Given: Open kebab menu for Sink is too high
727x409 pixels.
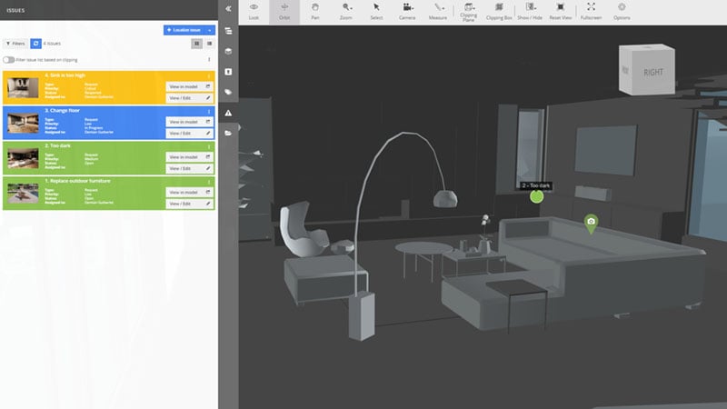Looking at the screenshot, I should [x=209, y=76].
